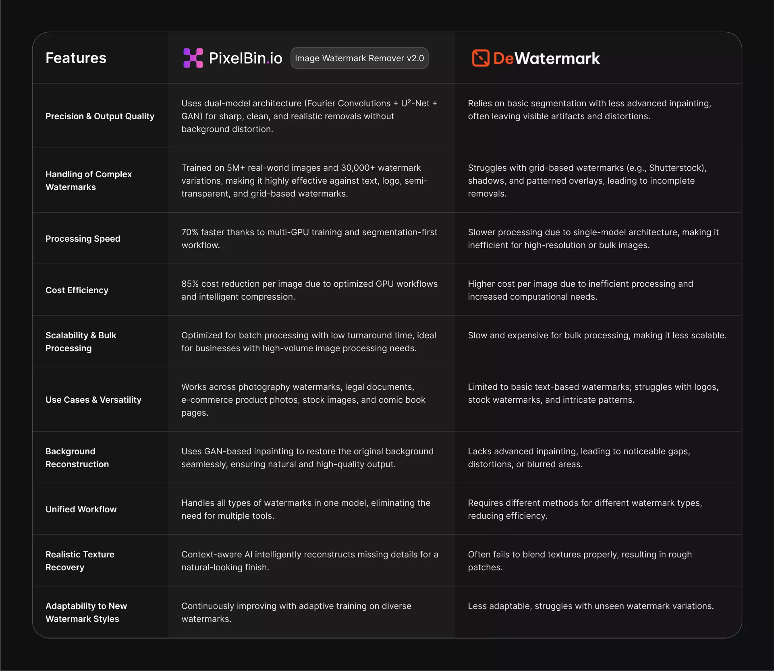Viewport: 774px width, 671px height.
Task: Select the Features column header
Action: (76, 58)
